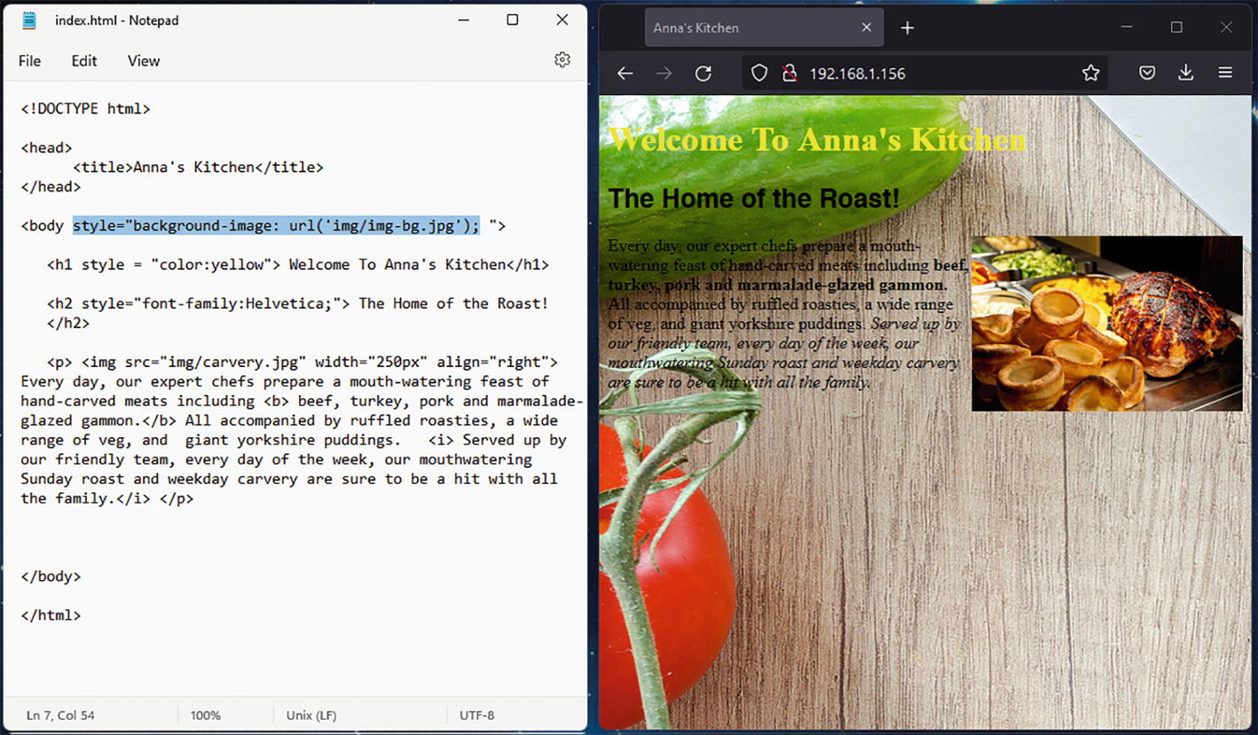Select the Anna's Kitchen browser tab
1258x735 pixels.
pyautogui.click(x=745, y=28)
